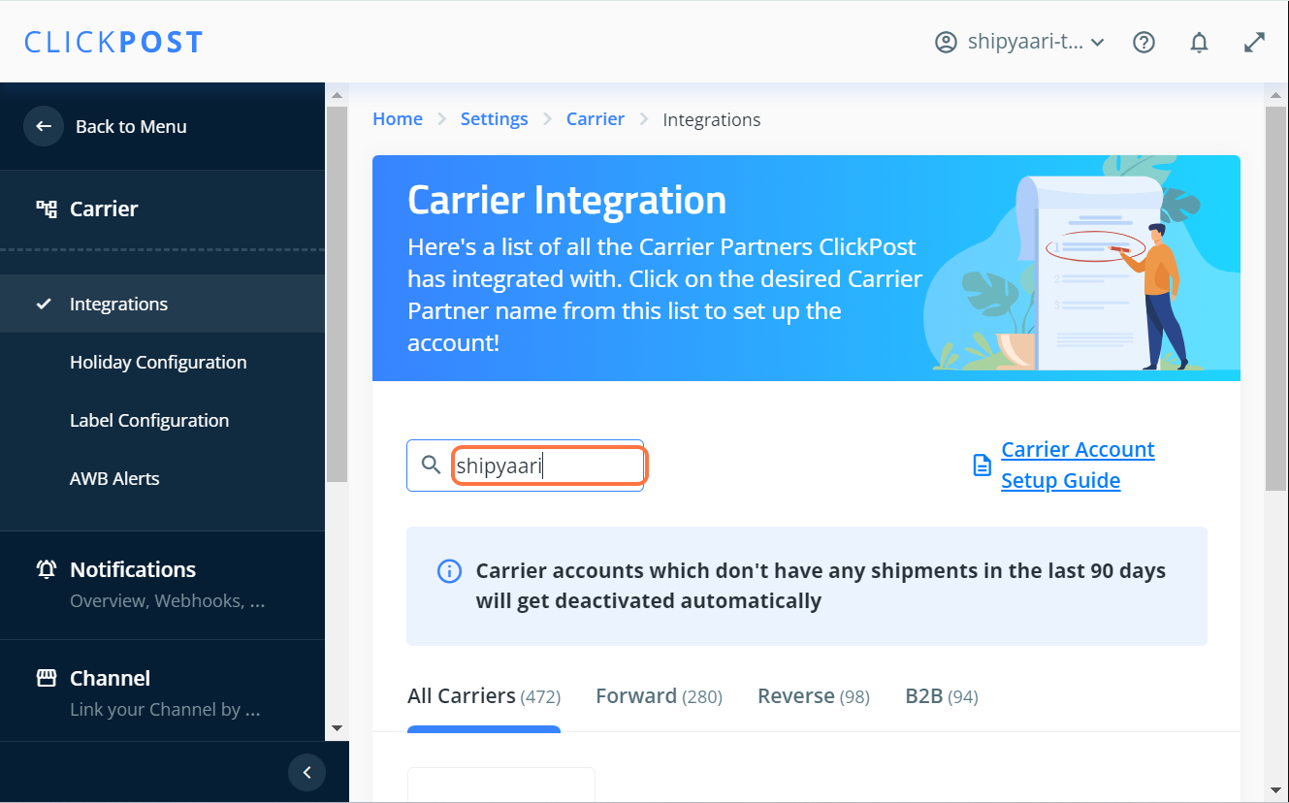Click the Channel store icon
This screenshot has height=803, width=1289.
pos(47,678)
